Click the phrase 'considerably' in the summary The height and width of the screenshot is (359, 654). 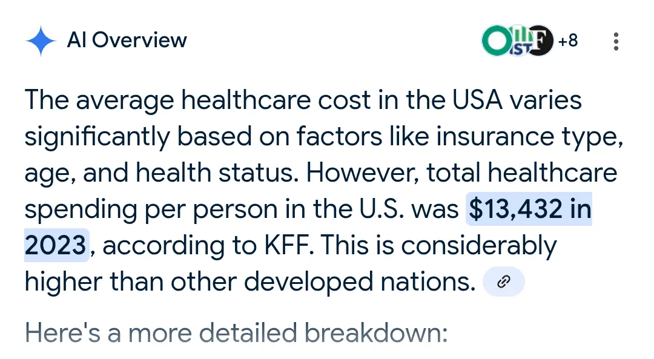coord(478,246)
